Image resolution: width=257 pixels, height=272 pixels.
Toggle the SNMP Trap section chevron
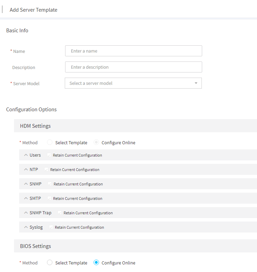[x=26, y=213]
